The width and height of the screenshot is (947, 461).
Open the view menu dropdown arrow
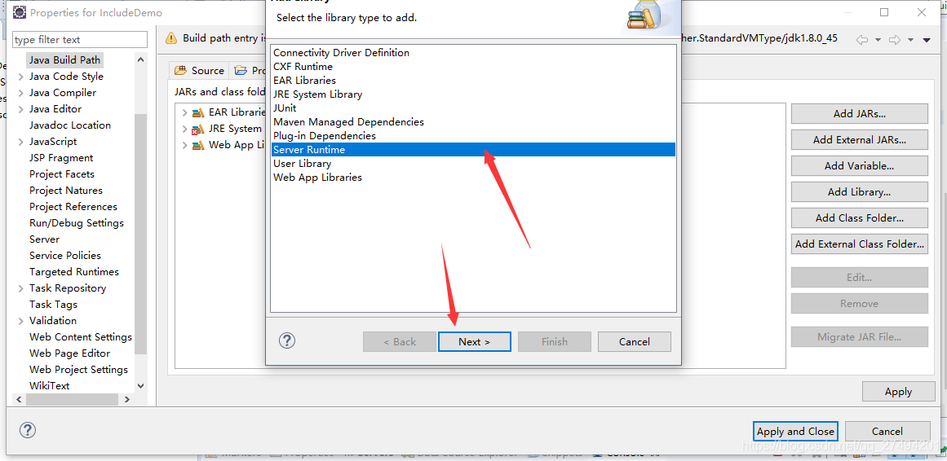tap(927, 40)
